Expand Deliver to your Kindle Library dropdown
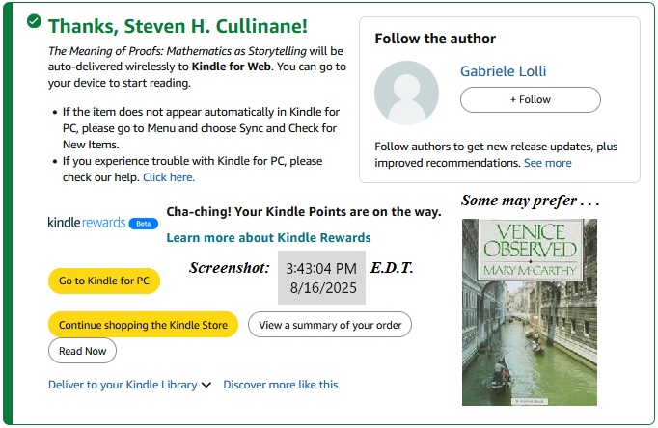Image resolution: width=658 pixels, height=428 pixels. pyautogui.click(x=130, y=385)
